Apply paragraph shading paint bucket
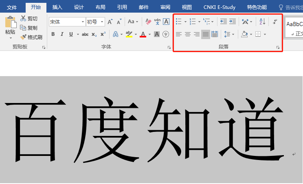Image resolution: width=303 pixels, height=184 pixels. click(x=244, y=34)
